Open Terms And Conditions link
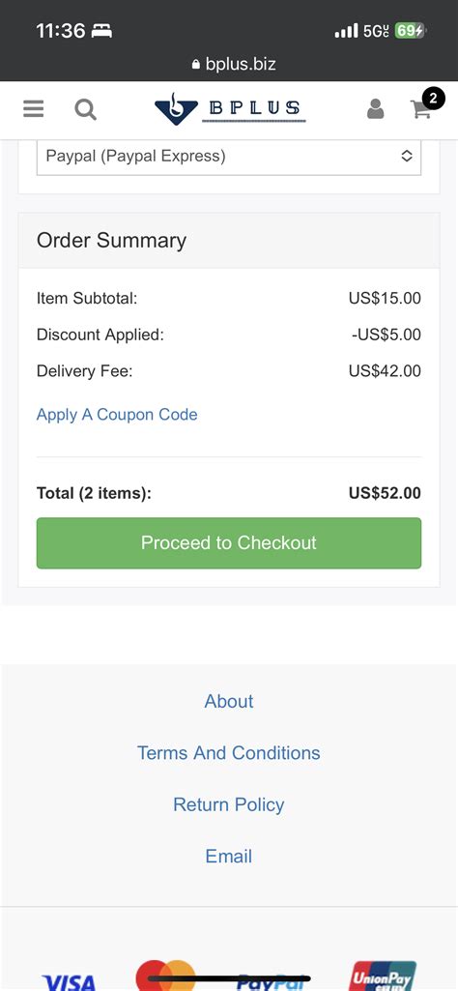Image resolution: width=458 pixels, height=991 pixels. [229, 753]
